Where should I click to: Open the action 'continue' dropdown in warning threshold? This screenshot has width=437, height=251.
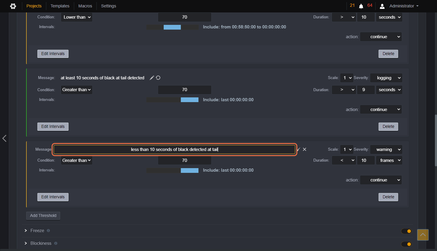pyautogui.click(x=381, y=180)
